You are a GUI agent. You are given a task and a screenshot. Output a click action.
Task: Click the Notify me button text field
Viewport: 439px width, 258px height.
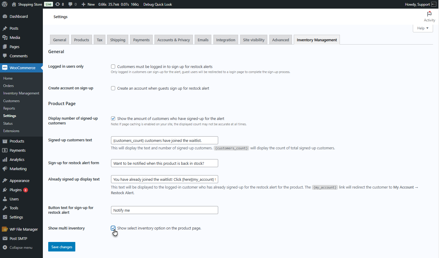164,210
